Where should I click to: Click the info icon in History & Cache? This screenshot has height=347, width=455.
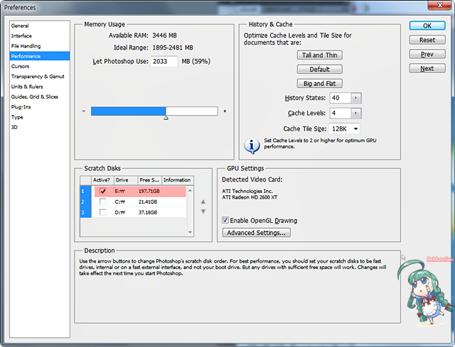[x=250, y=145]
